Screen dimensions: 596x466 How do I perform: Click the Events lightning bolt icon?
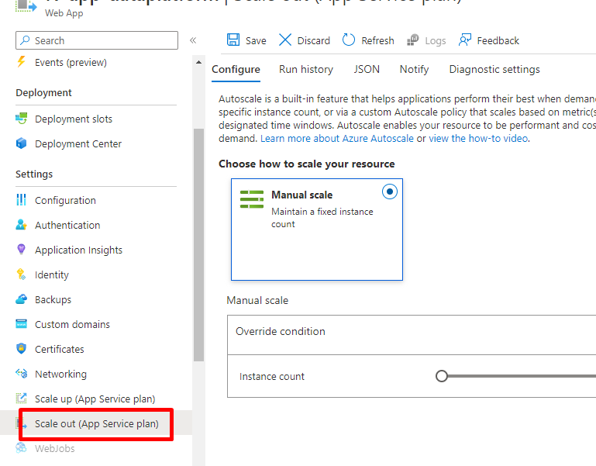click(21, 61)
